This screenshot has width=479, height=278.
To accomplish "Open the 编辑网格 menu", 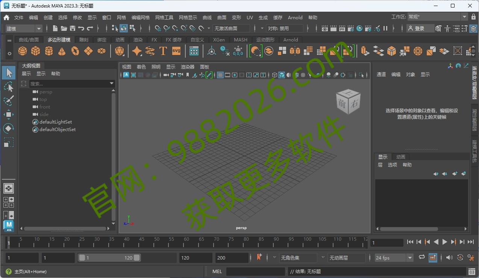I will (141, 18).
